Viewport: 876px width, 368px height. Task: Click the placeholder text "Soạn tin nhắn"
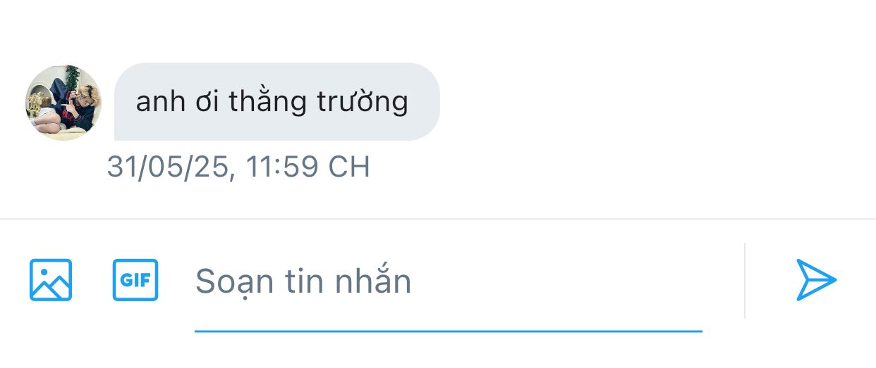coord(303,281)
